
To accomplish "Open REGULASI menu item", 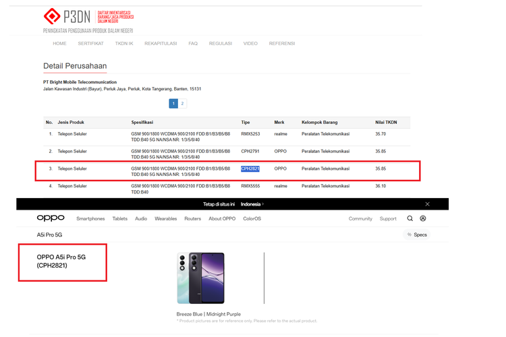I will tap(221, 44).
